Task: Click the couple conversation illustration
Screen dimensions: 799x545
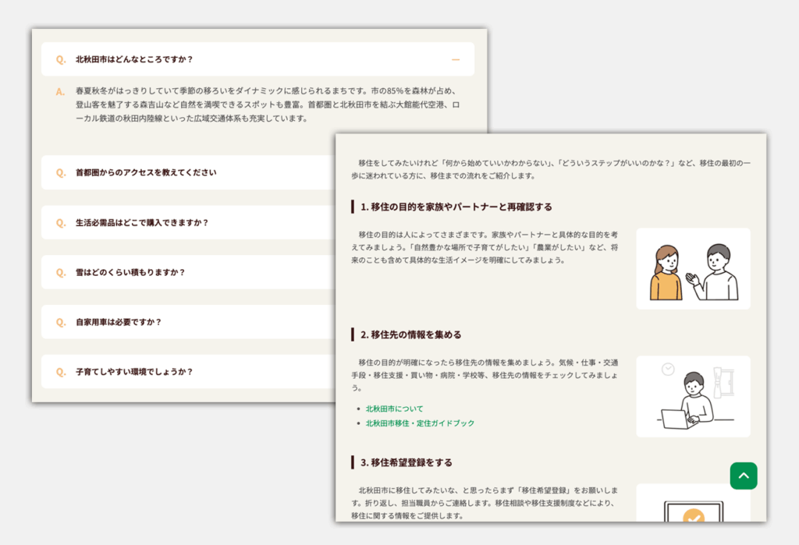Action: 693,268
